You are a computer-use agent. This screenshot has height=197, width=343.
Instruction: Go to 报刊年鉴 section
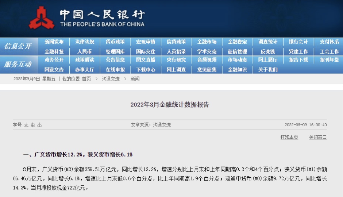[329, 60]
